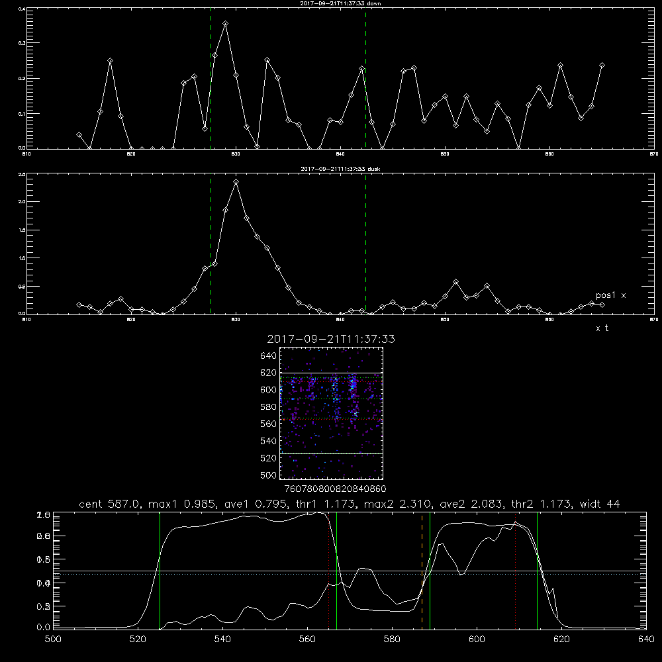Click the 'max2 2.310' value in stats line

pos(397,504)
